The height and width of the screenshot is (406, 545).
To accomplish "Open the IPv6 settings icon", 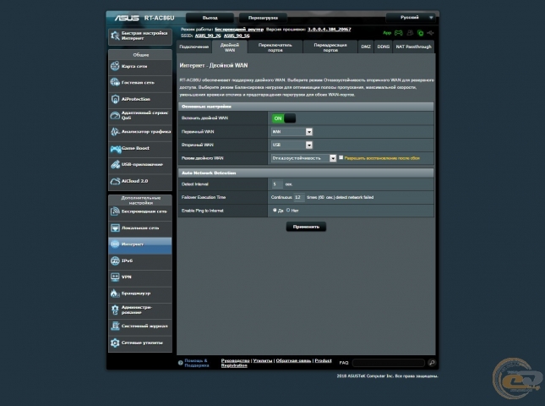I will [115, 261].
